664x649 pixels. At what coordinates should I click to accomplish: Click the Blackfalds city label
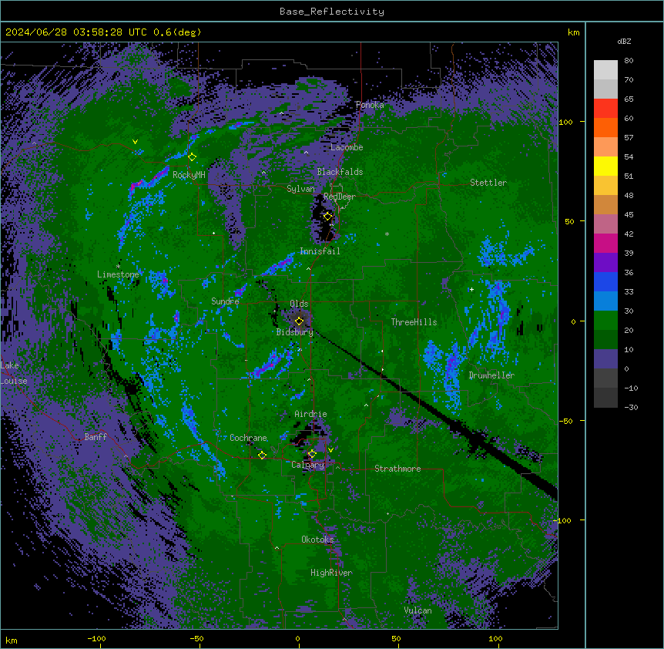[340, 172]
